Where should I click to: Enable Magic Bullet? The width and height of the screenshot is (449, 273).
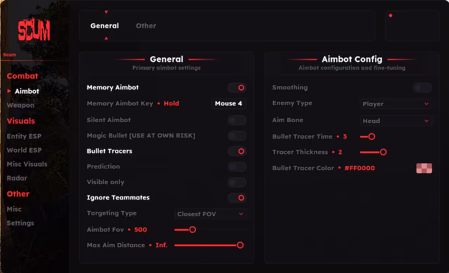click(x=237, y=136)
